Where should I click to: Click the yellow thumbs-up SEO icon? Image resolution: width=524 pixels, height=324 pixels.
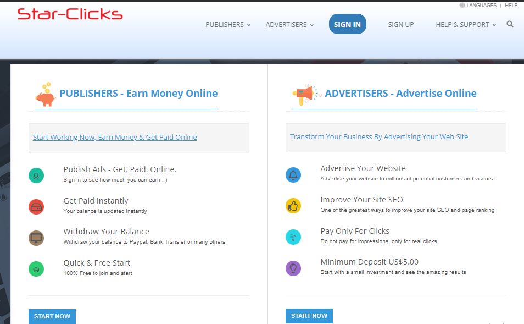pos(293,206)
